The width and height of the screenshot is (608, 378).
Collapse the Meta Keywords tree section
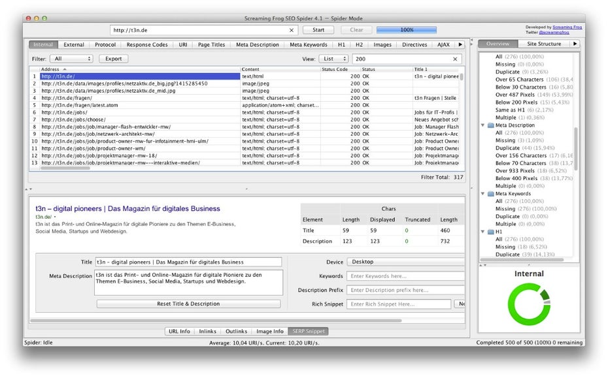482,194
